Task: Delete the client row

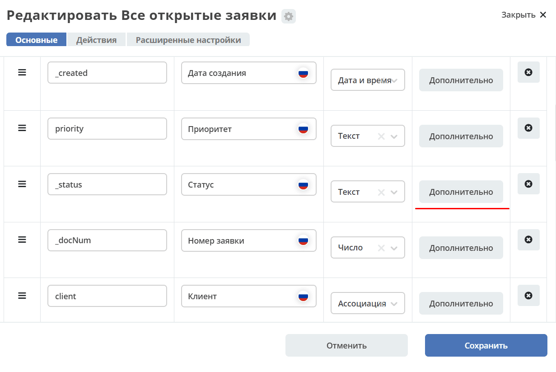Action: [528, 296]
